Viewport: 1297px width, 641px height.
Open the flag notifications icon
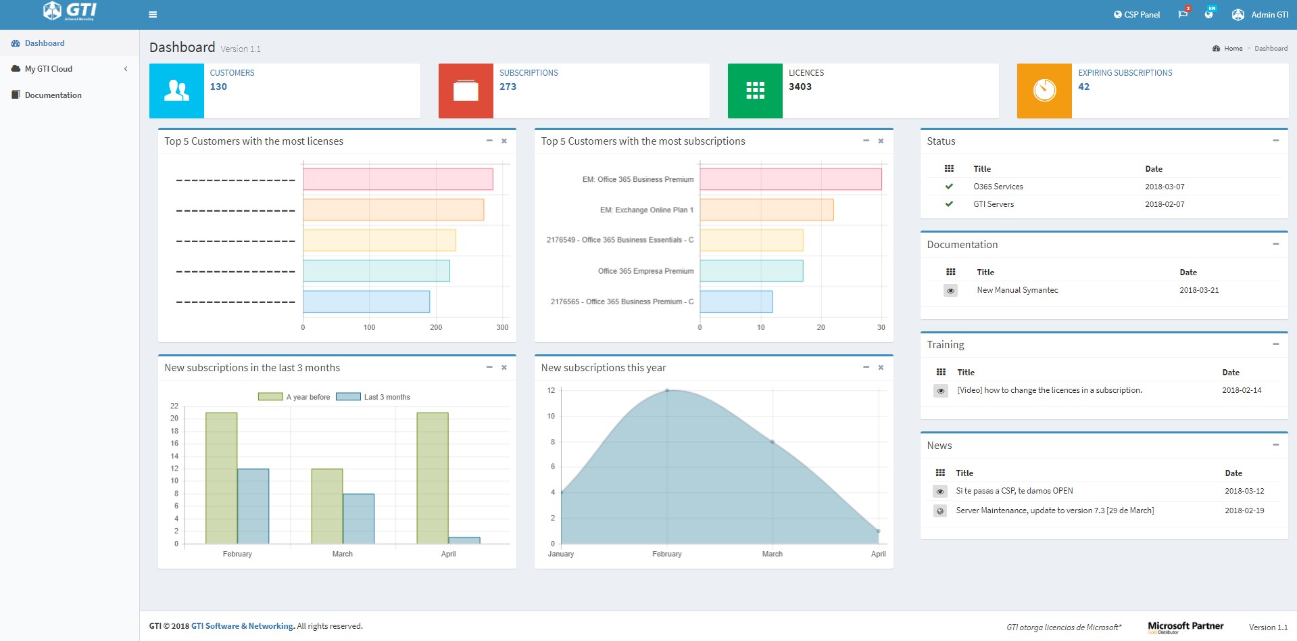(1183, 14)
